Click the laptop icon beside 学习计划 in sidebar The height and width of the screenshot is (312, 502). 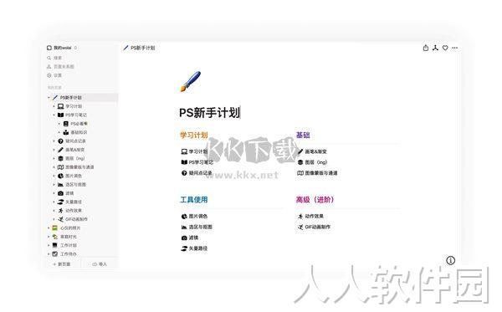[60, 106]
